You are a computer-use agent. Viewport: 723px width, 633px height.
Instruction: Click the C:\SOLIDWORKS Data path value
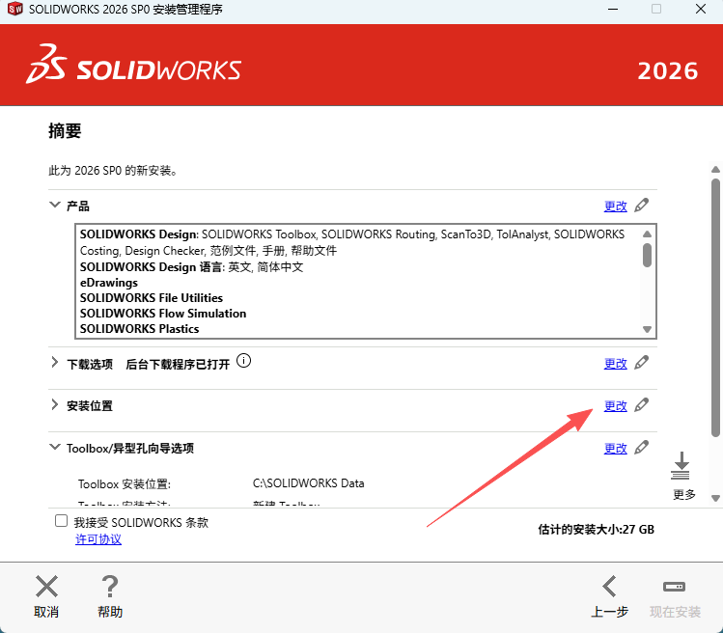(x=309, y=483)
